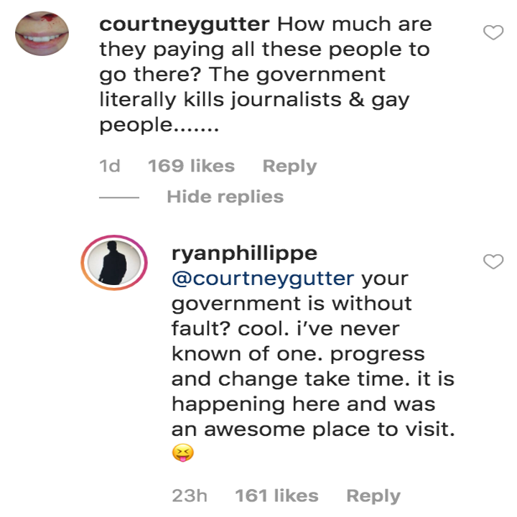The width and height of the screenshot is (517, 517).
Task: Click the 23h timestamp
Action: (x=190, y=495)
